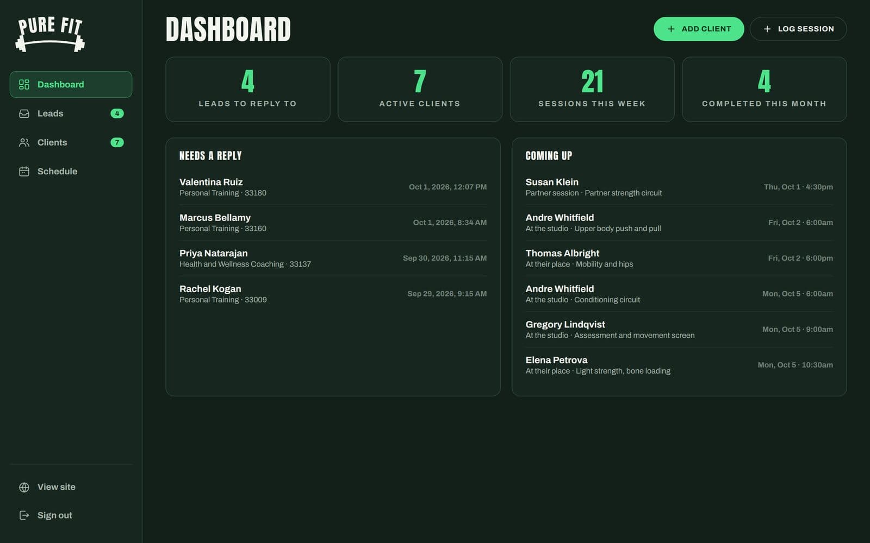Image resolution: width=870 pixels, height=543 pixels.
Task: Open Elena Petrova's light strength session
Action: coord(679,365)
